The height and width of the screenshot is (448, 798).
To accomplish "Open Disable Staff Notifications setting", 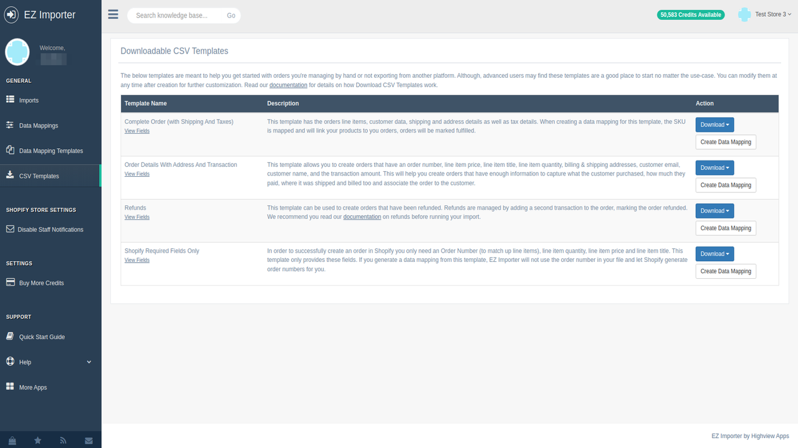I will (x=50, y=230).
